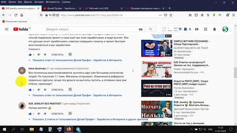This screenshot has height=133, width=237.
Task: Open the Инструменты menu
Action: tap(53, 2)
